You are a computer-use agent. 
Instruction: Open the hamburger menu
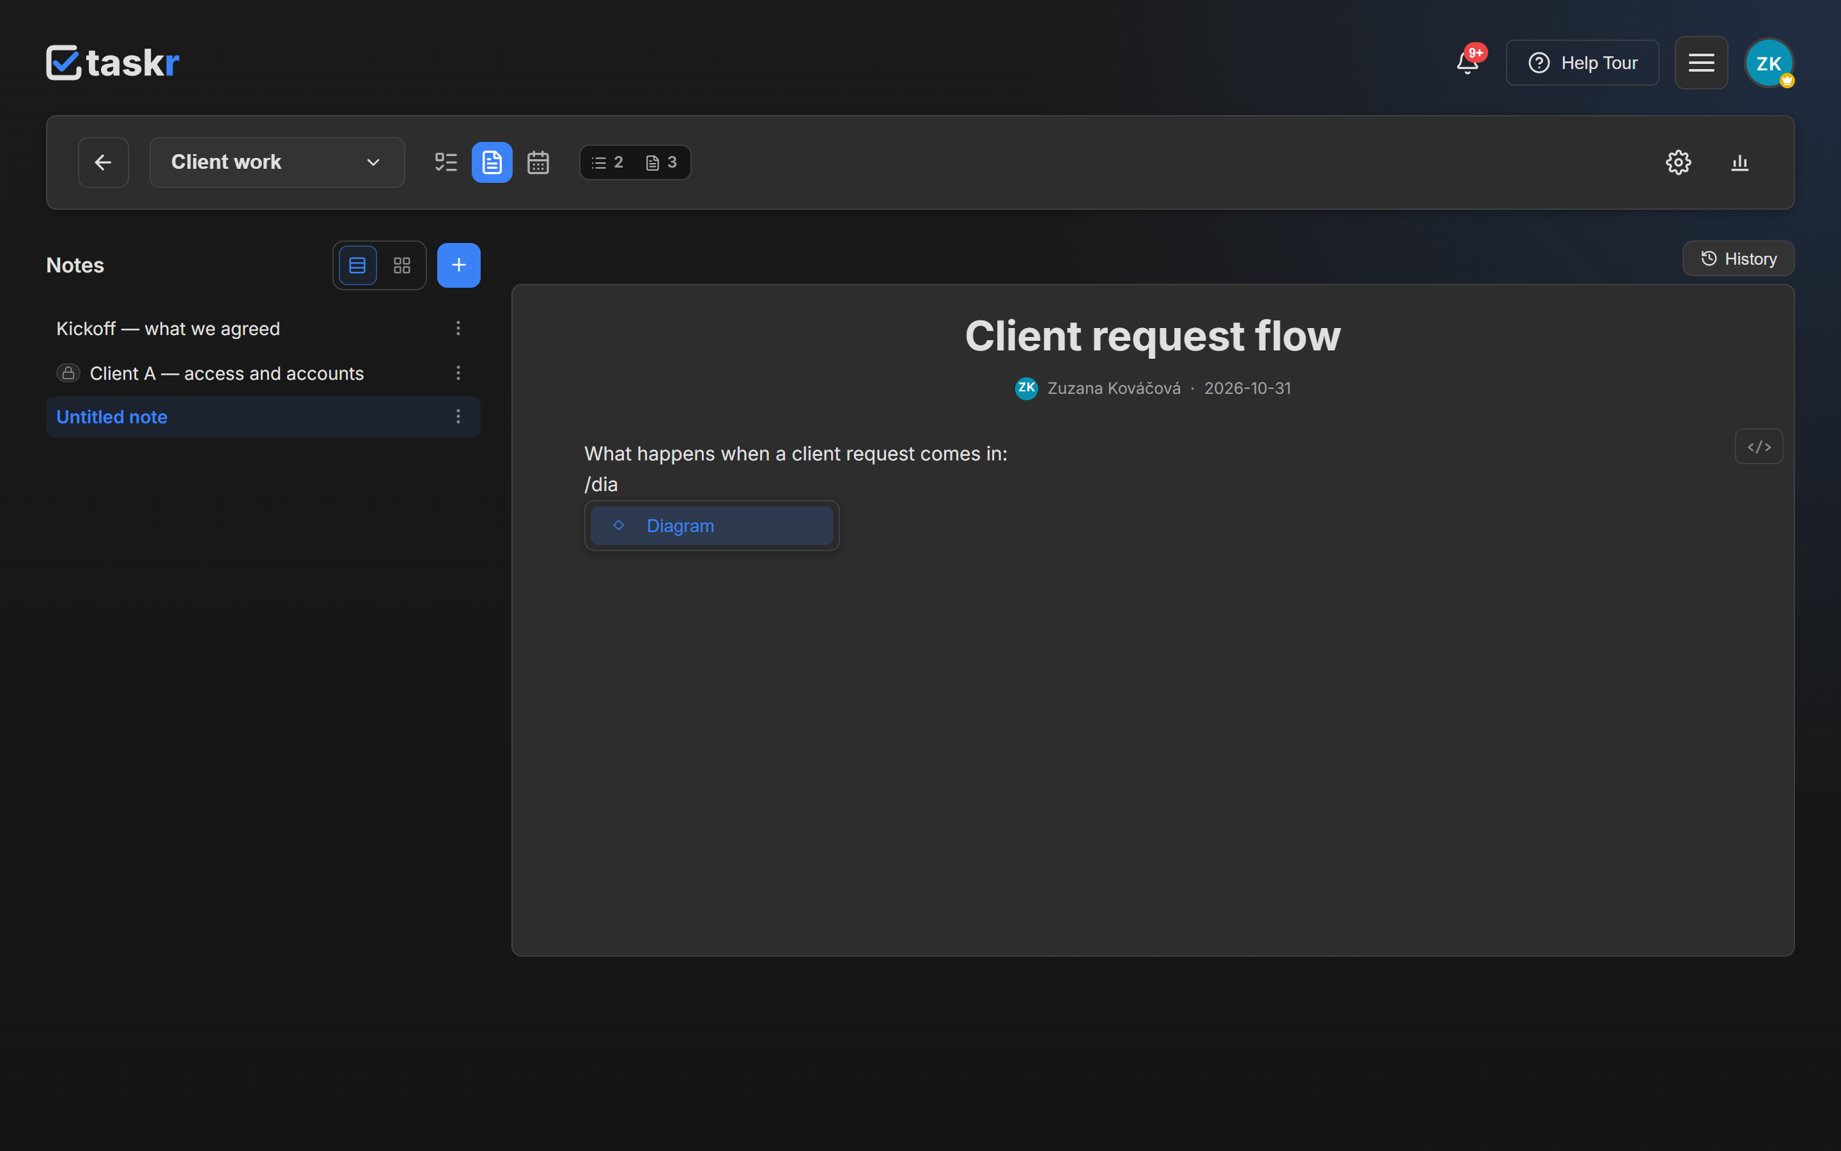pyautogui.click(x=1701, y=63)
